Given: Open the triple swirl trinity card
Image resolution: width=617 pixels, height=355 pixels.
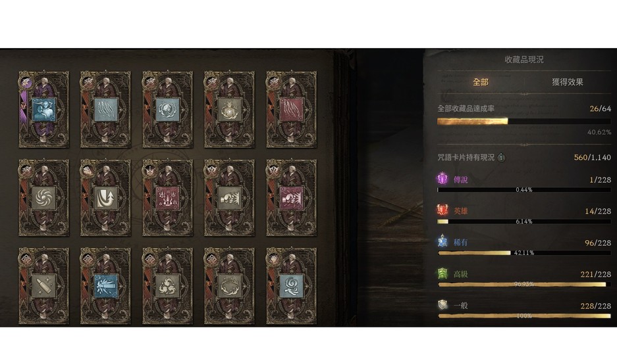Looking at the screenshot, I should [168, 286].
